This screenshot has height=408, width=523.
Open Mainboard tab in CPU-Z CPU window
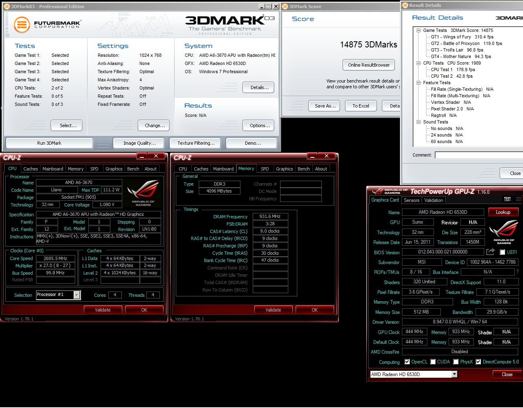click(x=53, y=169)
